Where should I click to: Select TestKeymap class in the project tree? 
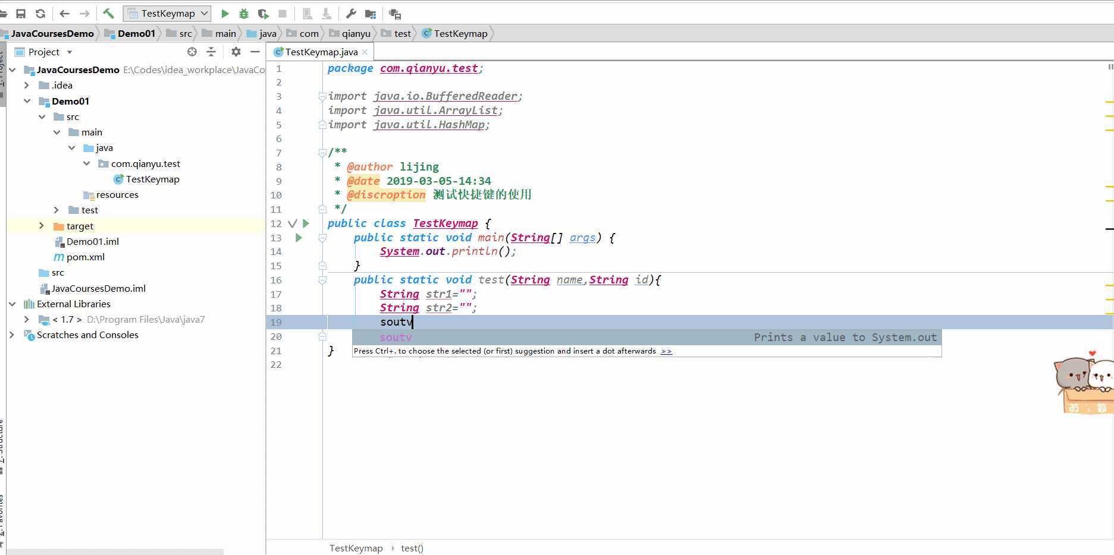point(152,179)
